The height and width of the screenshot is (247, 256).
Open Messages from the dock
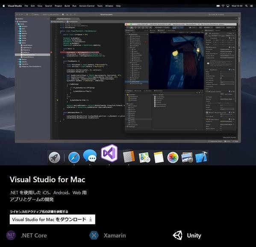[90, 156]
